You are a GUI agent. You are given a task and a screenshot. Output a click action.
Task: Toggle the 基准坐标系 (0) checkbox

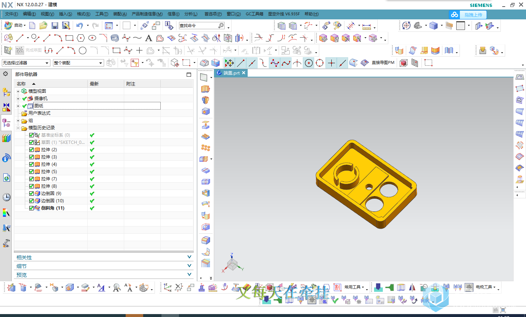(x=31, y=135)
